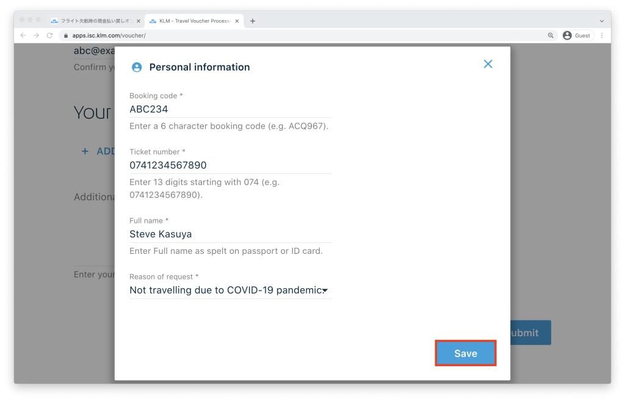Viewport: 625px width, 401px height.
Task: Click the Ticket number input field
Action: [230, 165]
